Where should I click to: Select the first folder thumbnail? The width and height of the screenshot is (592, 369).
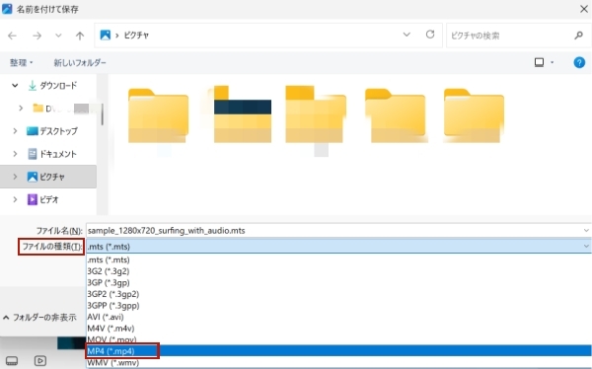pos(158,115)
